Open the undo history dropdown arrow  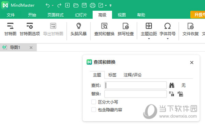point(53,5)
